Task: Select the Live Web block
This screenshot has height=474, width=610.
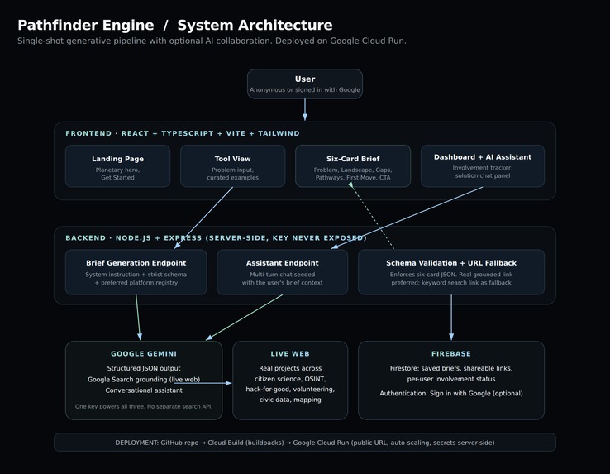Action: [x=290, y=381]
